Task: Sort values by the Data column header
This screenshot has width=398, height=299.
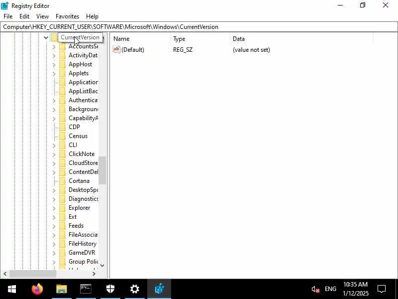Action: pyautogui.click(x=301, y=39)
